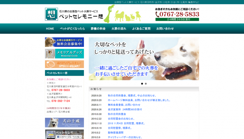Open the 石川ドッグレスキュー banner
Viewport: 244px width, 139px height.
click(64, 64)
